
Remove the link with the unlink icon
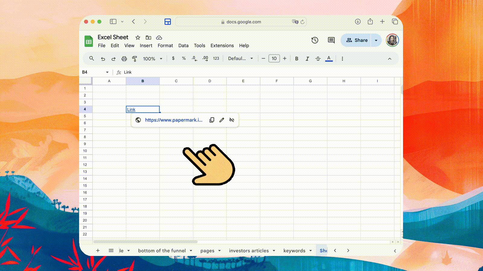(x=232, y=120)
